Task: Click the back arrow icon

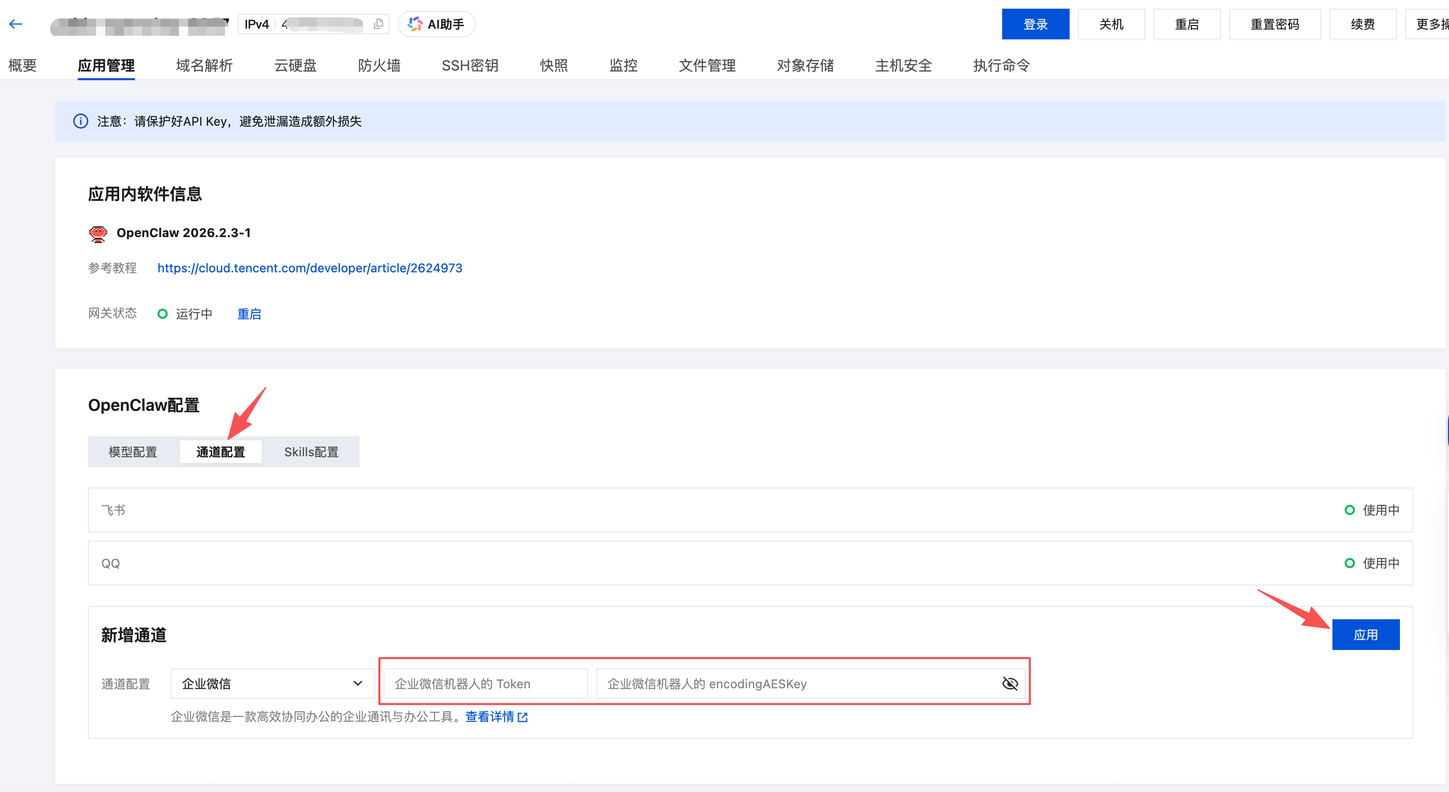Action: tap(16, 24)
